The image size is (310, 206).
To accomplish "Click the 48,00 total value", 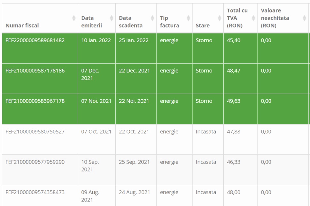I will (233, 193).
